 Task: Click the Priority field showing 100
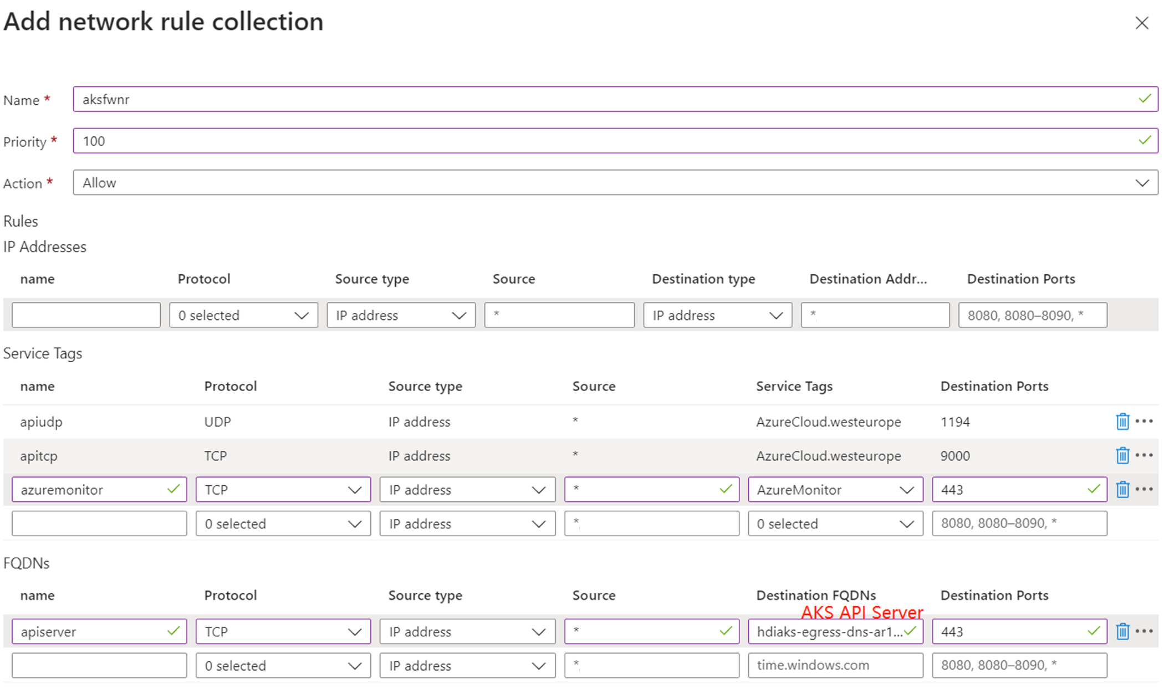(615, 141)
